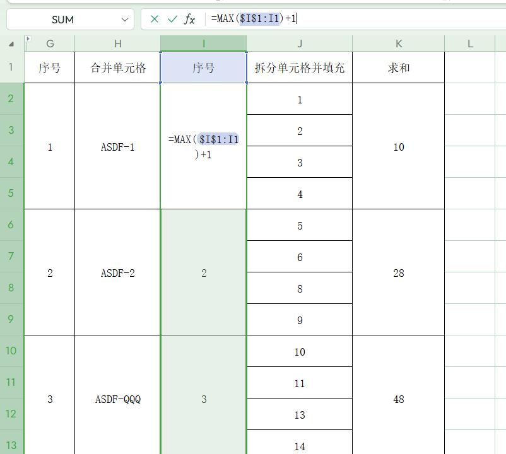
Task: Click cell J5 containing 4
Action: click(x=300, y=194)
